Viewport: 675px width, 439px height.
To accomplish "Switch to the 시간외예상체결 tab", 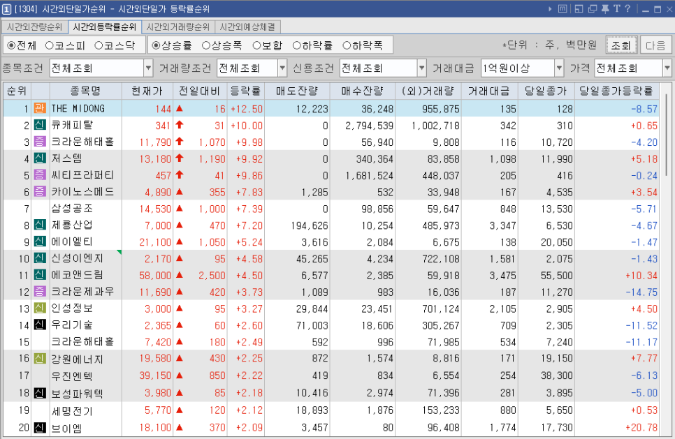I will point(247,27).
